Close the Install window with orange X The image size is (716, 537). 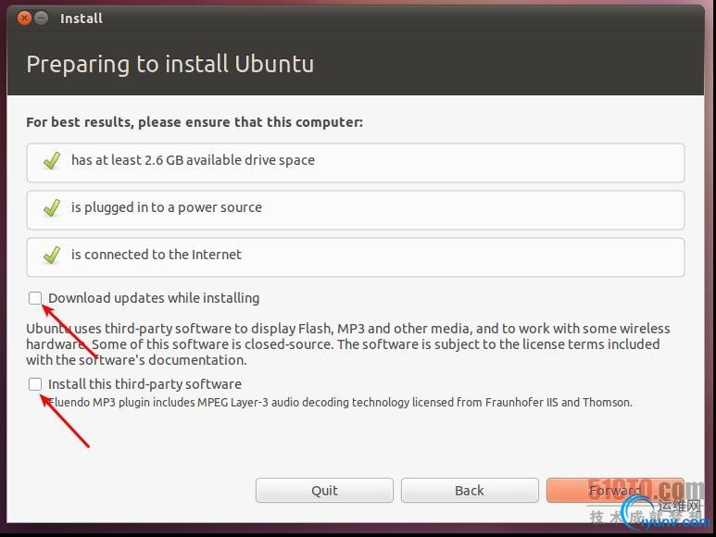point(24,19)
